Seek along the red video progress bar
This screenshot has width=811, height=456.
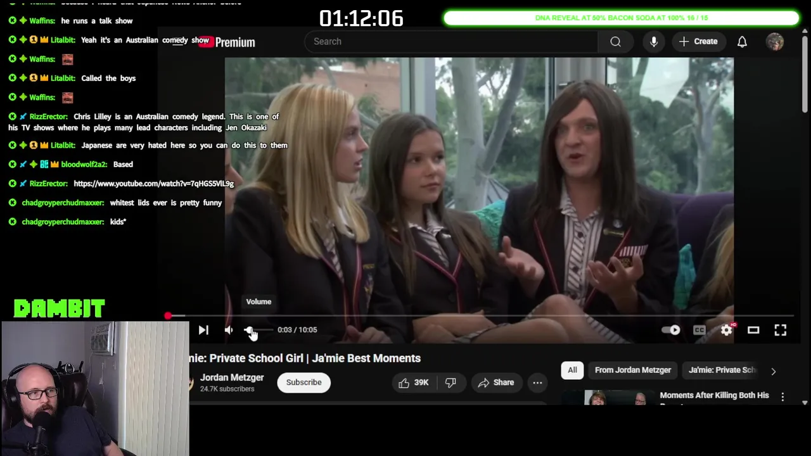(480, 315)
